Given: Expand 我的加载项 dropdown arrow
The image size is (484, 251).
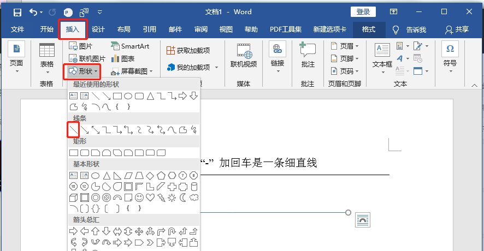Looking at the screenshot, I should point(216,68).
